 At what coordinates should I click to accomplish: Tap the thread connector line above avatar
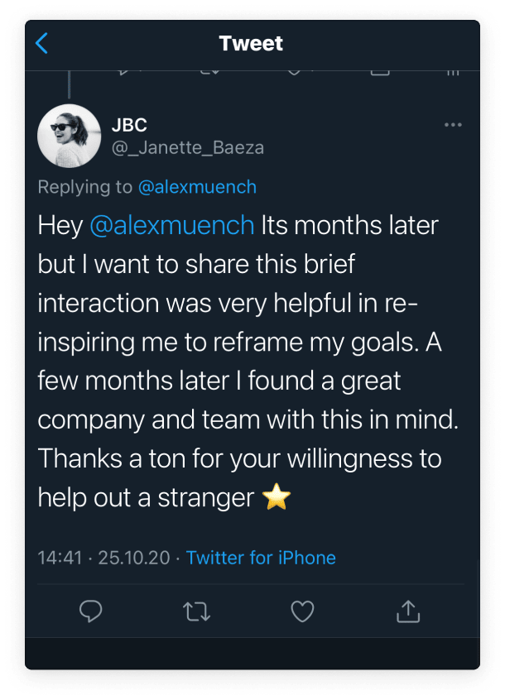point(70,84)
